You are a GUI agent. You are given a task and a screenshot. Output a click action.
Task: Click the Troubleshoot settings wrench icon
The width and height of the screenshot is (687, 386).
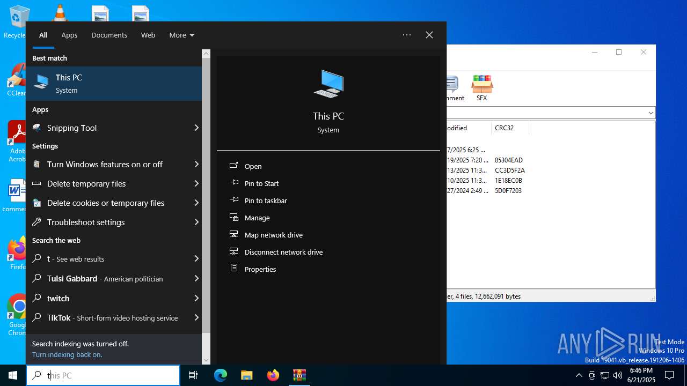(x=37, y=222)
